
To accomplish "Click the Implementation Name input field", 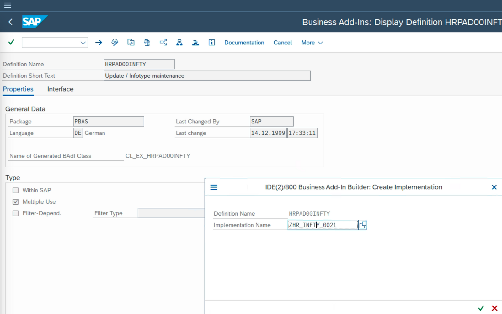I will 323,225.
